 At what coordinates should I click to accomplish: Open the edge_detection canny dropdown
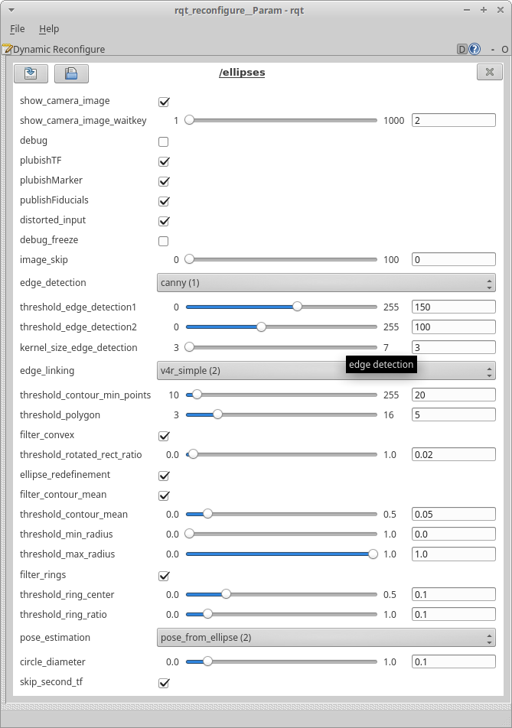(x=326, y=283)
